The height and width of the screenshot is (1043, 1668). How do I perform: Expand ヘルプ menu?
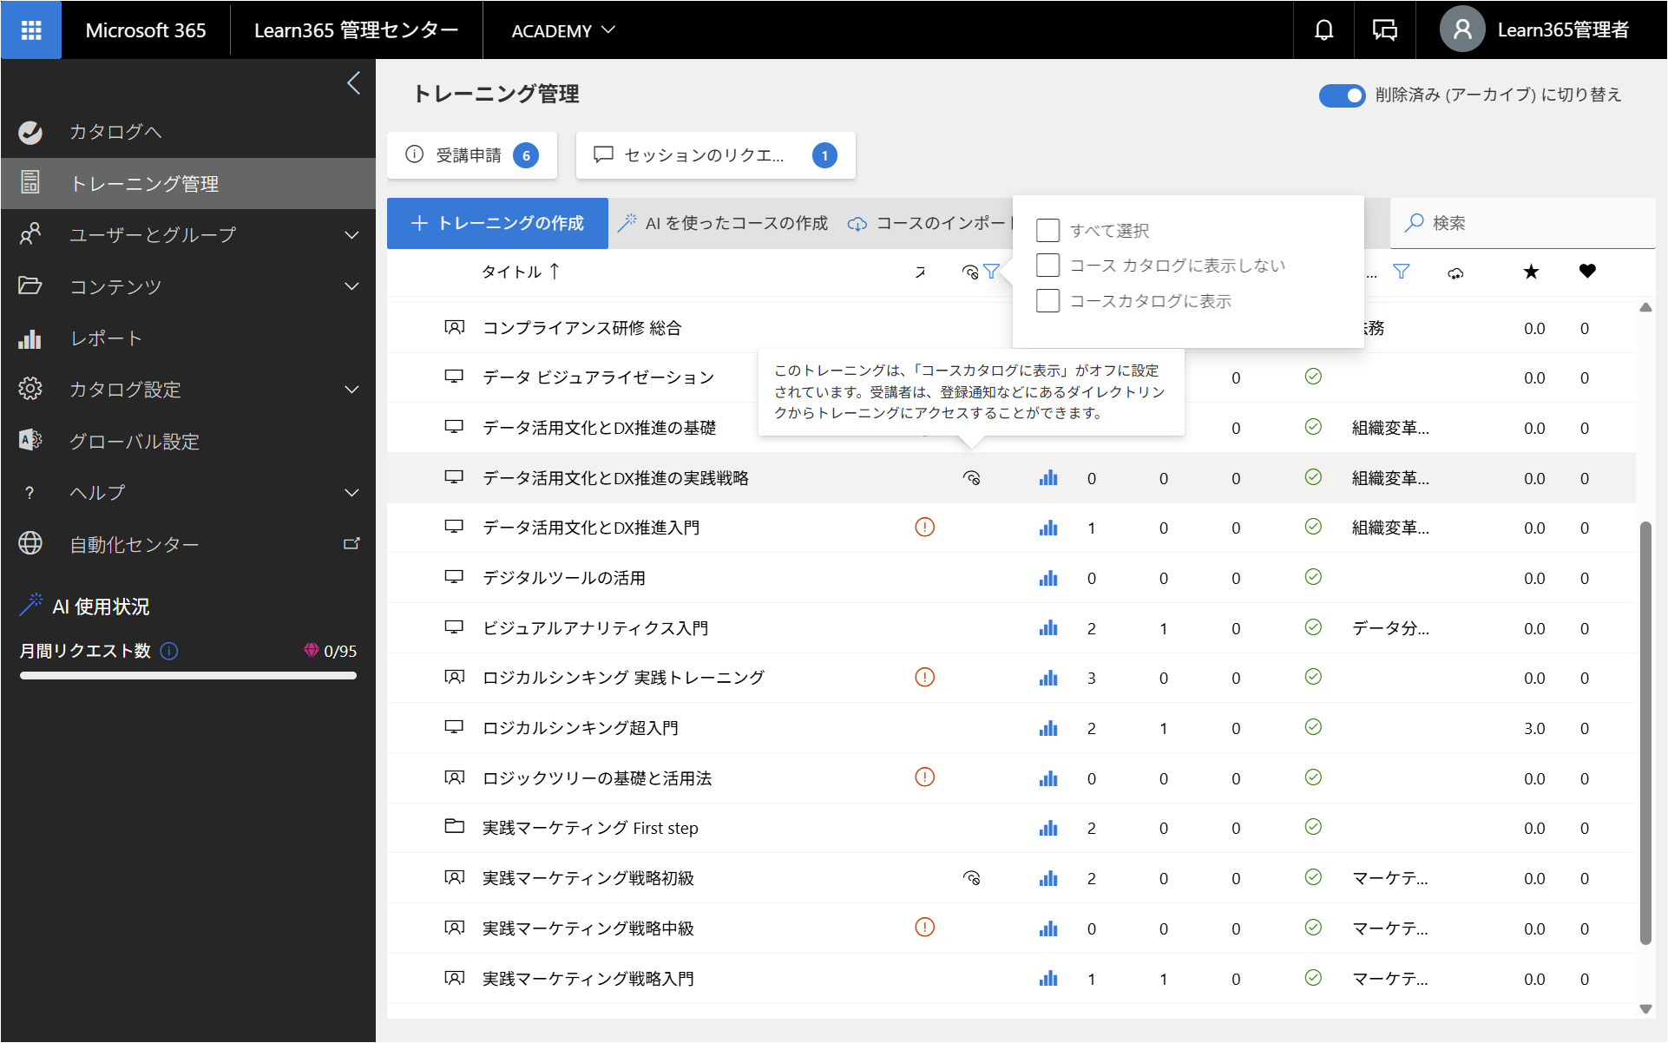point(351,493)
